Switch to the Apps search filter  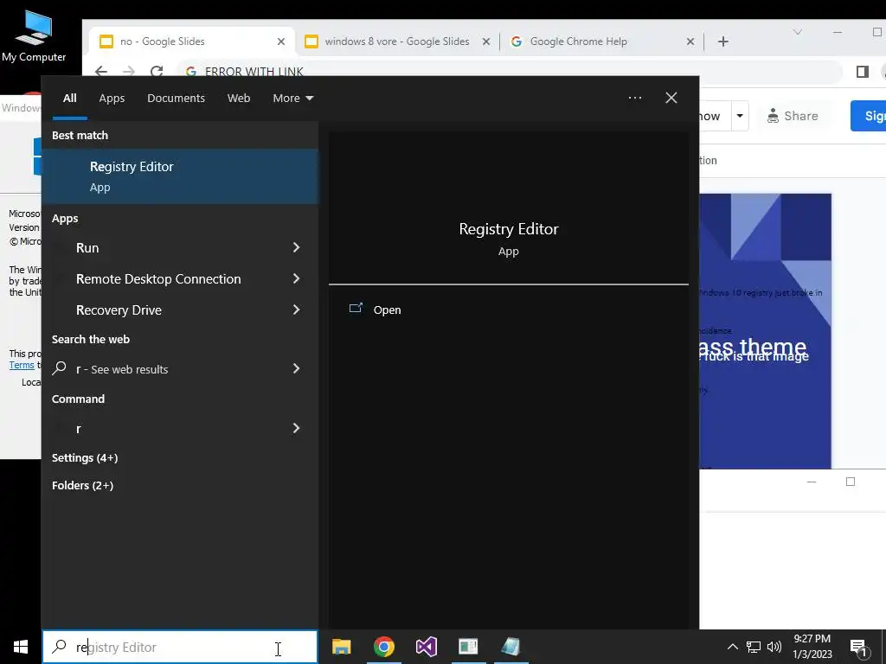pos(112,99)
